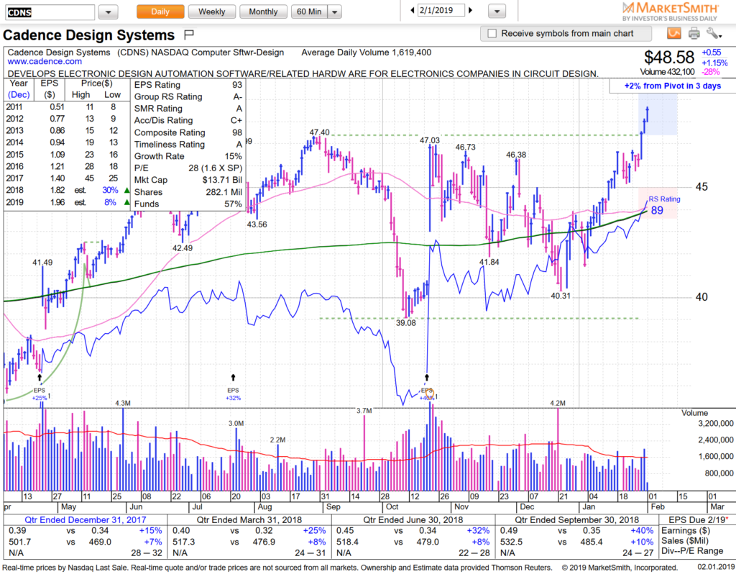The image size is (736, 577).
Task: Click the 47.40 high price label
Action: [x=319, y=132]
